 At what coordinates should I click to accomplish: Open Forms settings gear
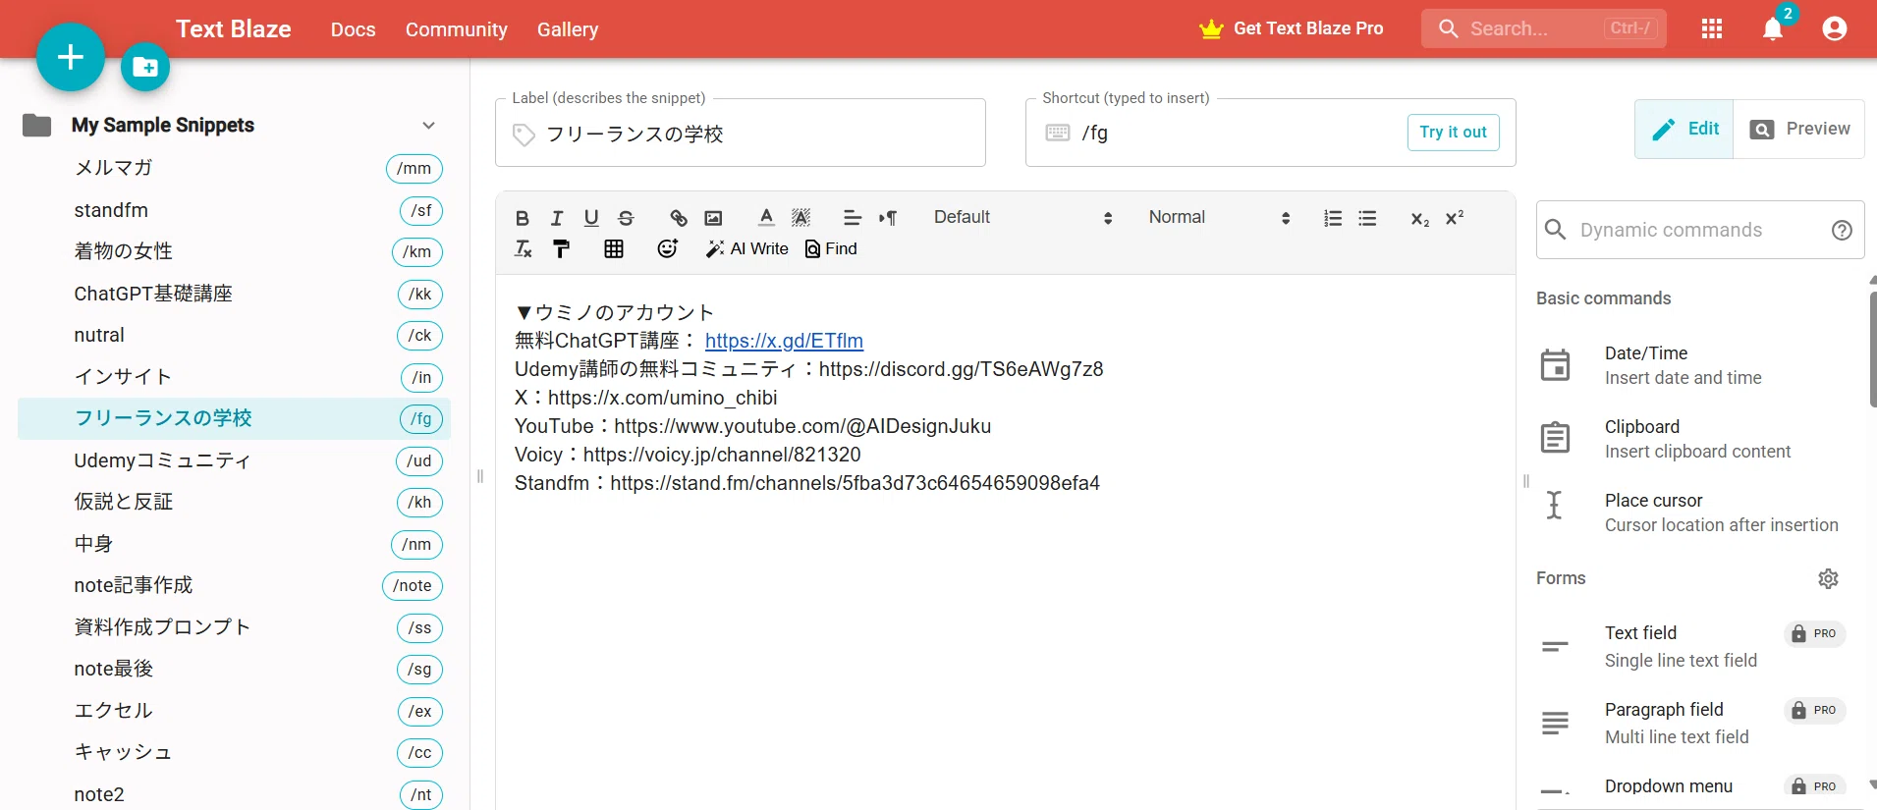(1828, 579)
